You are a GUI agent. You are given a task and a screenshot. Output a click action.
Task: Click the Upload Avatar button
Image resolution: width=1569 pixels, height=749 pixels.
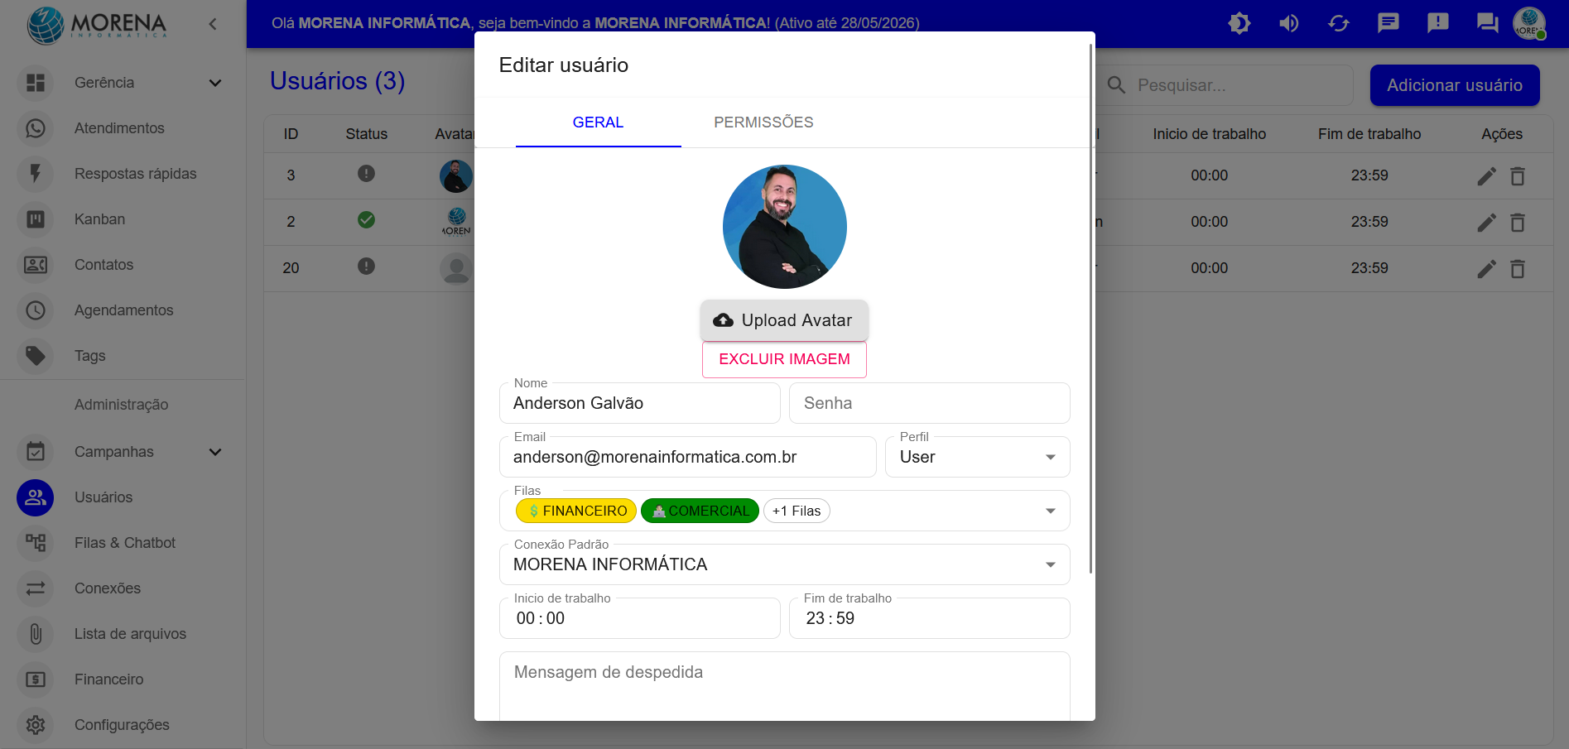784,320
